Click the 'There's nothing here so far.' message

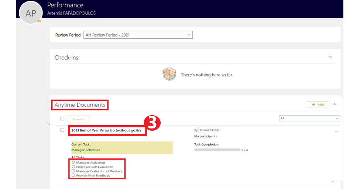[207, 75]
